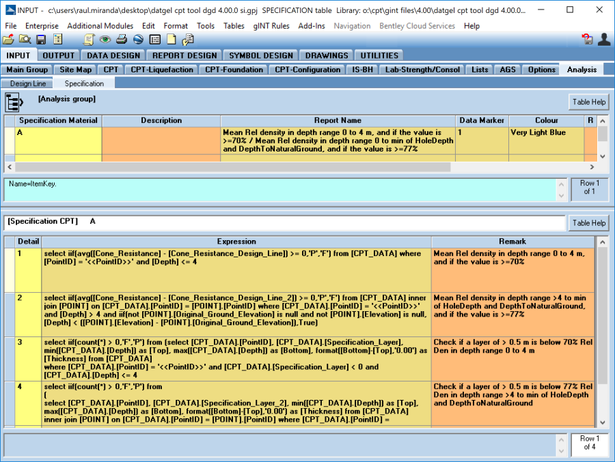Click the preview eye icon
The width and height of the screenshot is (615, 462).
(105, 40)
